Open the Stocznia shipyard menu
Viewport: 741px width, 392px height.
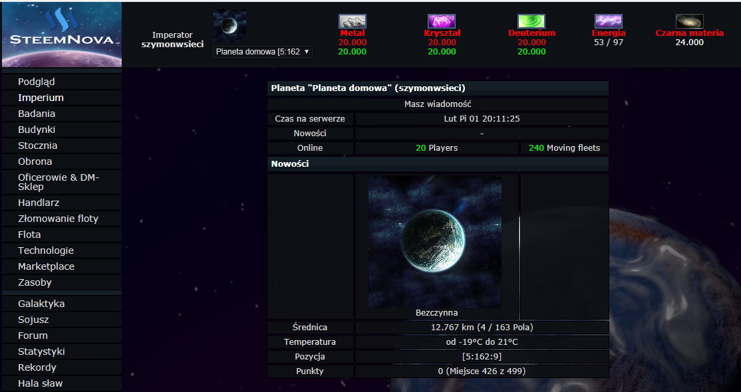coord(37,146)
